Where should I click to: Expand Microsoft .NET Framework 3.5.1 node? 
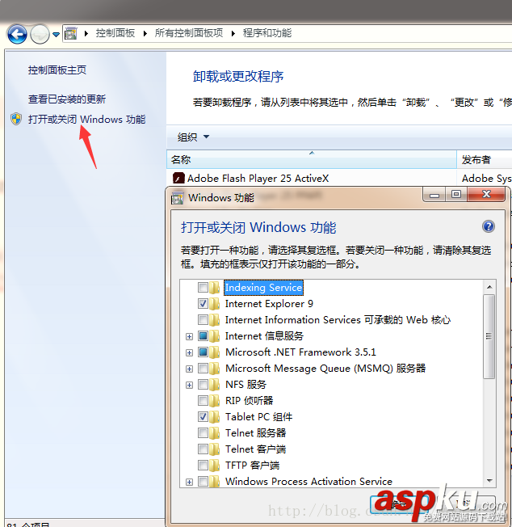point(189,352)
